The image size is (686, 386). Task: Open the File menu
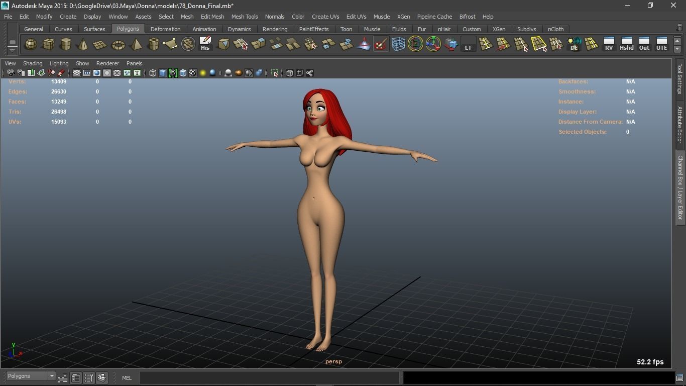pyautogui.click(x=8, y=17)
